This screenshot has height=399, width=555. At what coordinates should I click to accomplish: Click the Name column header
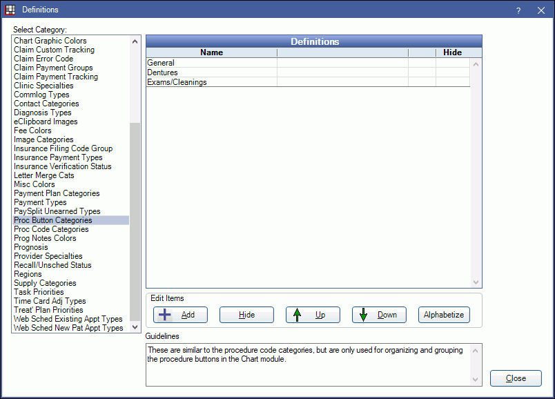211,52
